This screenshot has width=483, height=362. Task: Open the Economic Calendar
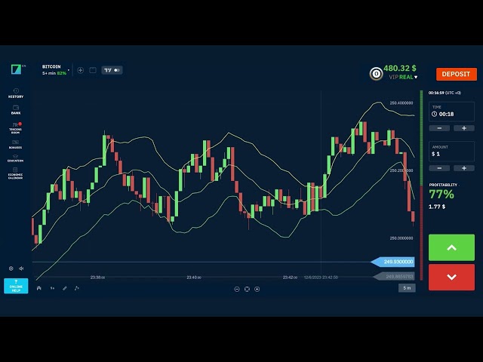15,173
